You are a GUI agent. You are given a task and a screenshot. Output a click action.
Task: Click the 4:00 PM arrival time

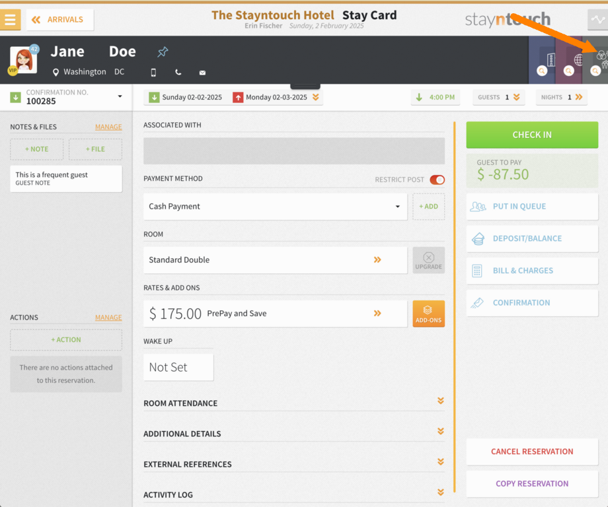click(x=436, y=97)
